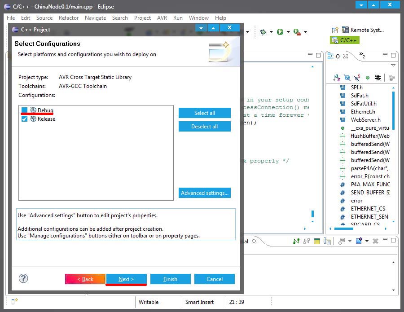Click the Debug bug icon in toolbar

click(263, 32)
